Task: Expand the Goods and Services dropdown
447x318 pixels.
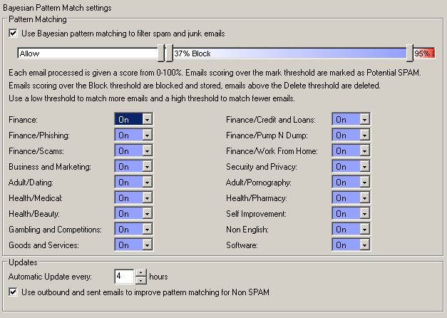Action: click(x=146, y=245)
